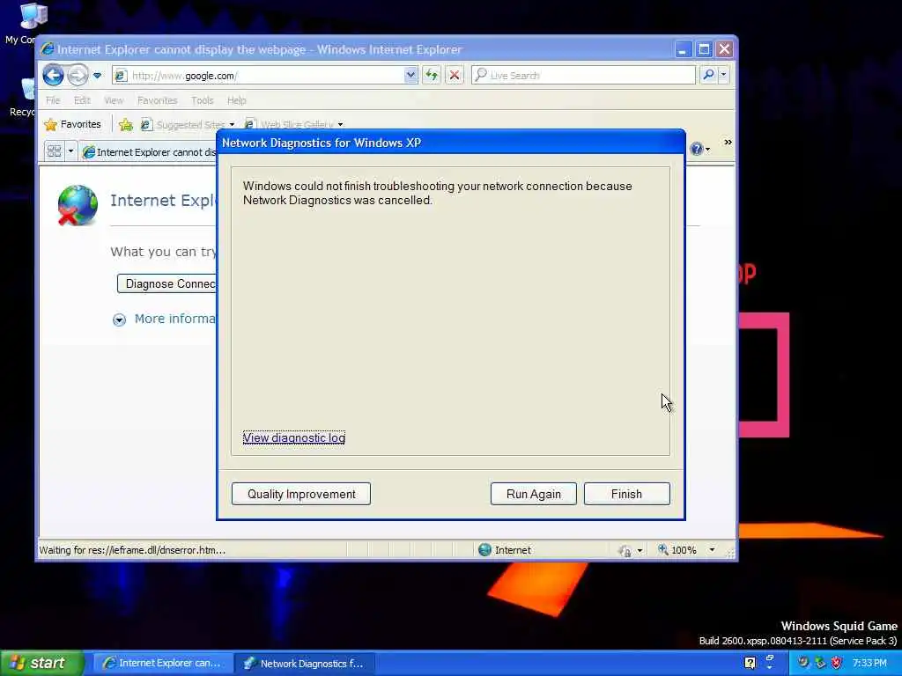This screenshot has height=676, width=902.
Task: Click the IE Help question mark icon
Action: point(698,149)
